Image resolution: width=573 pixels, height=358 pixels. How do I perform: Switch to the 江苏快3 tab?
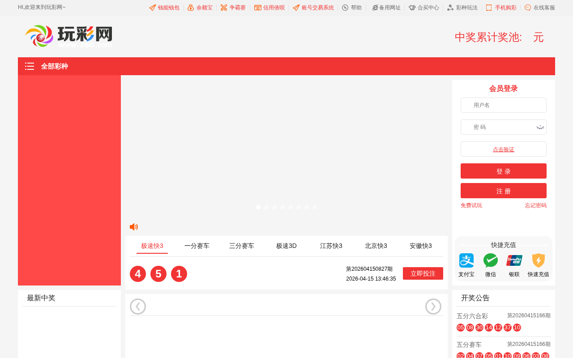click(331, 246)
